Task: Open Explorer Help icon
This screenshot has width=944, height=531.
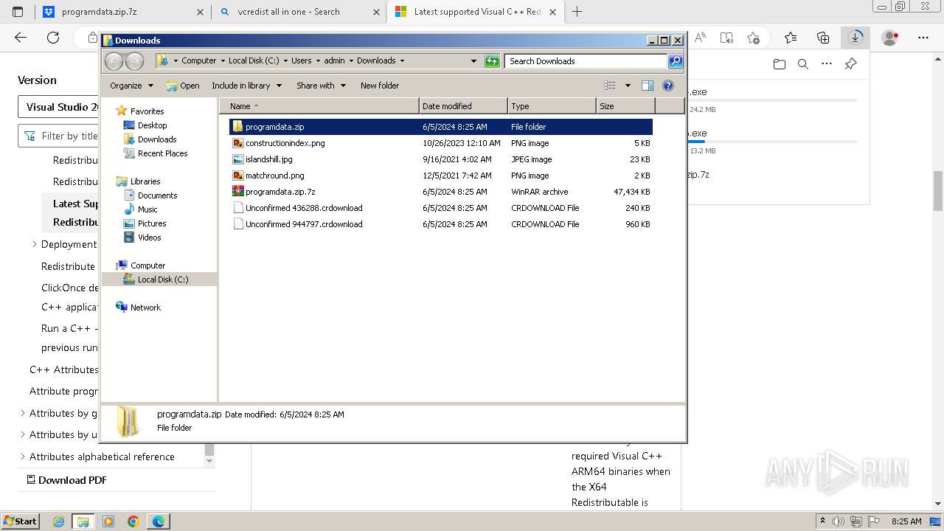Action: [668, 86]
